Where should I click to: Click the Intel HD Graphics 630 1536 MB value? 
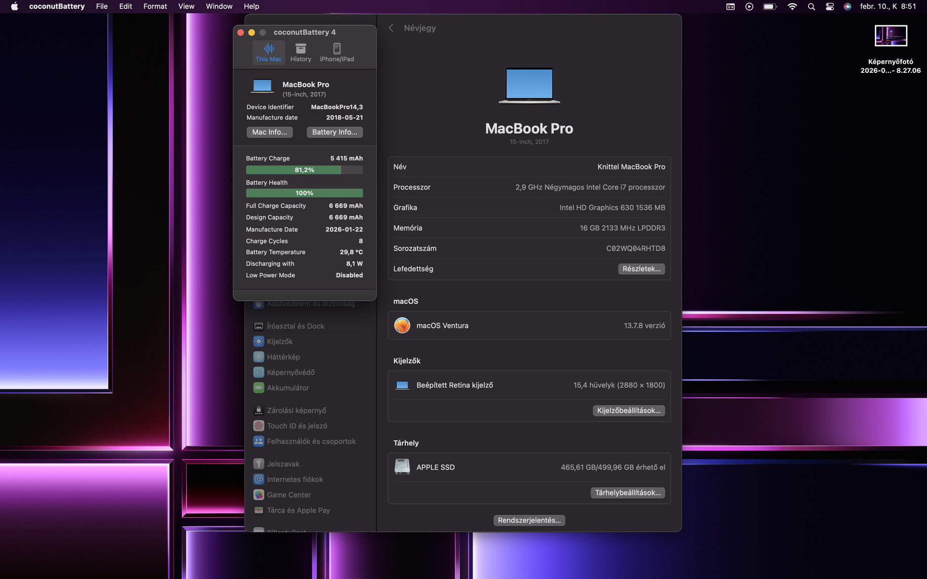[x=612, y=208]
